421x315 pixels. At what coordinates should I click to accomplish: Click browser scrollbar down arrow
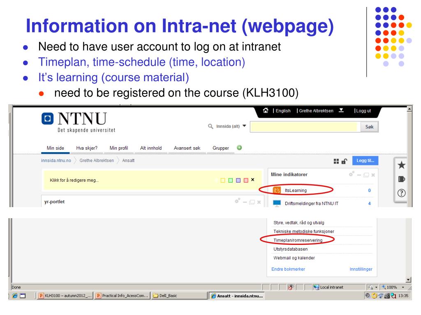tap(408, 280)
